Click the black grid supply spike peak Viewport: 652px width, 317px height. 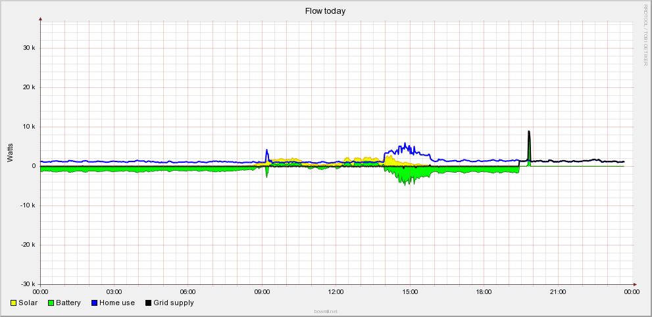pos(529,132)
